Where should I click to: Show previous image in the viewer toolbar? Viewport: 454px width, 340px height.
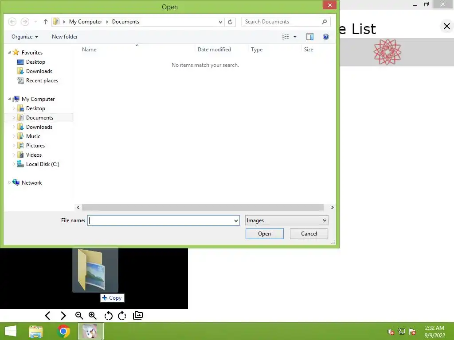point(48,315)
